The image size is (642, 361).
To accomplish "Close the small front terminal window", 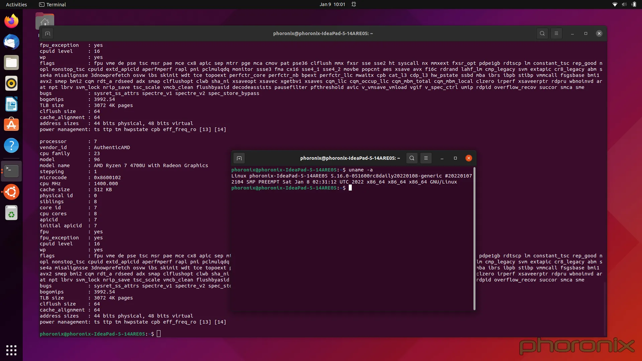I will pos(469,158).
